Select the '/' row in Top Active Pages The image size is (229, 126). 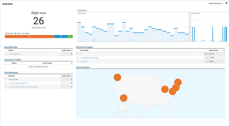point(150,54)
